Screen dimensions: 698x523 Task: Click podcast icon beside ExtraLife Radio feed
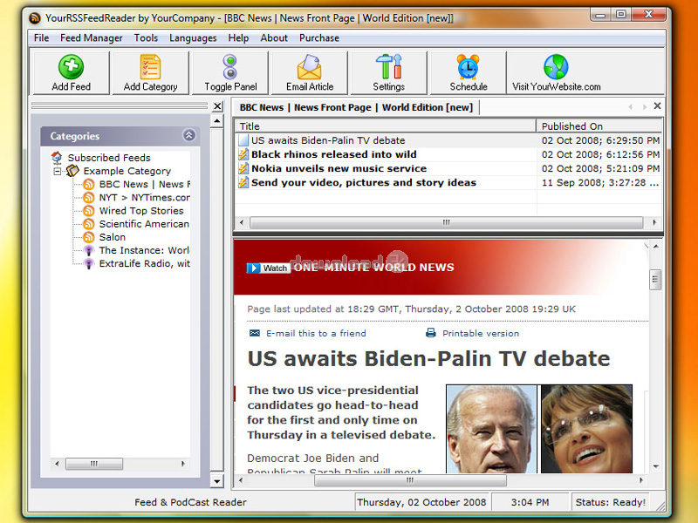[x=89, y=264]
